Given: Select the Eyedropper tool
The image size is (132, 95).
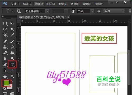Looking at the screenshot, I should [x=12, y=35].
